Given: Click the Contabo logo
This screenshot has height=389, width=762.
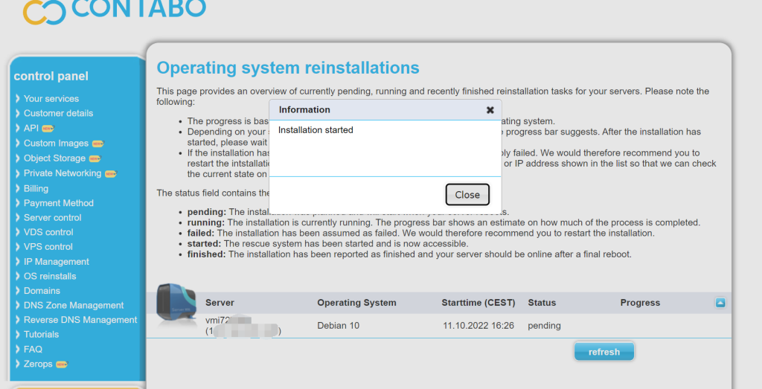Looking at the screenshot, I should tap(115, 10).
